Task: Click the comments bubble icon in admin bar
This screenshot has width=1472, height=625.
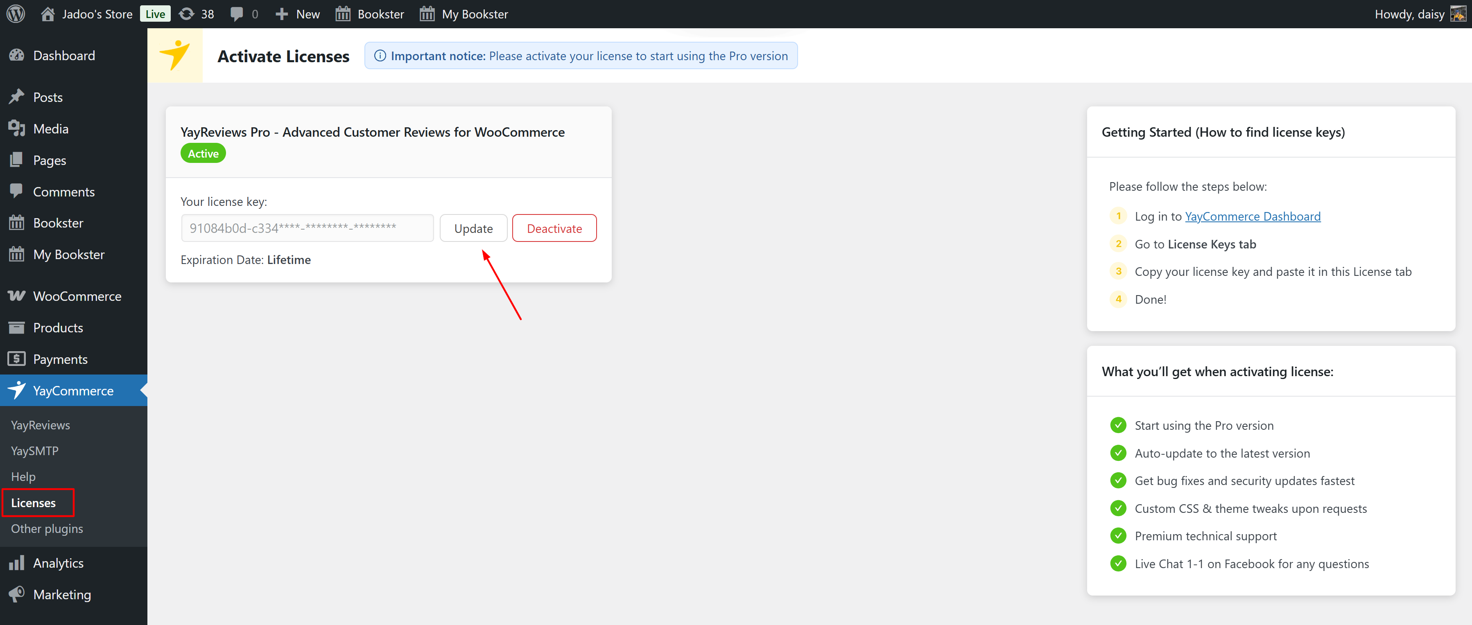Action: click(x=237, y=14)
